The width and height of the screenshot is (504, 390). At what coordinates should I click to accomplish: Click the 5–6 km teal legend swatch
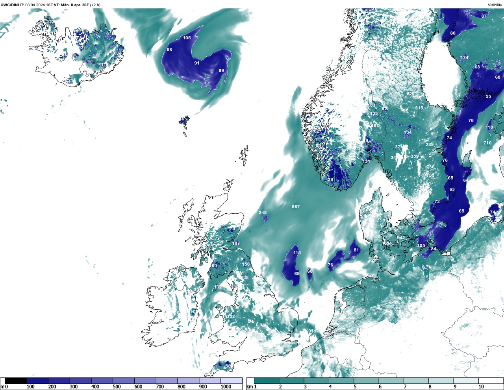[x=367, y=381]
